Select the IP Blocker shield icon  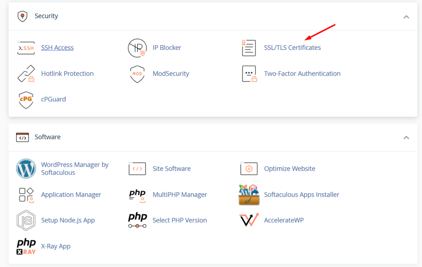137,48
